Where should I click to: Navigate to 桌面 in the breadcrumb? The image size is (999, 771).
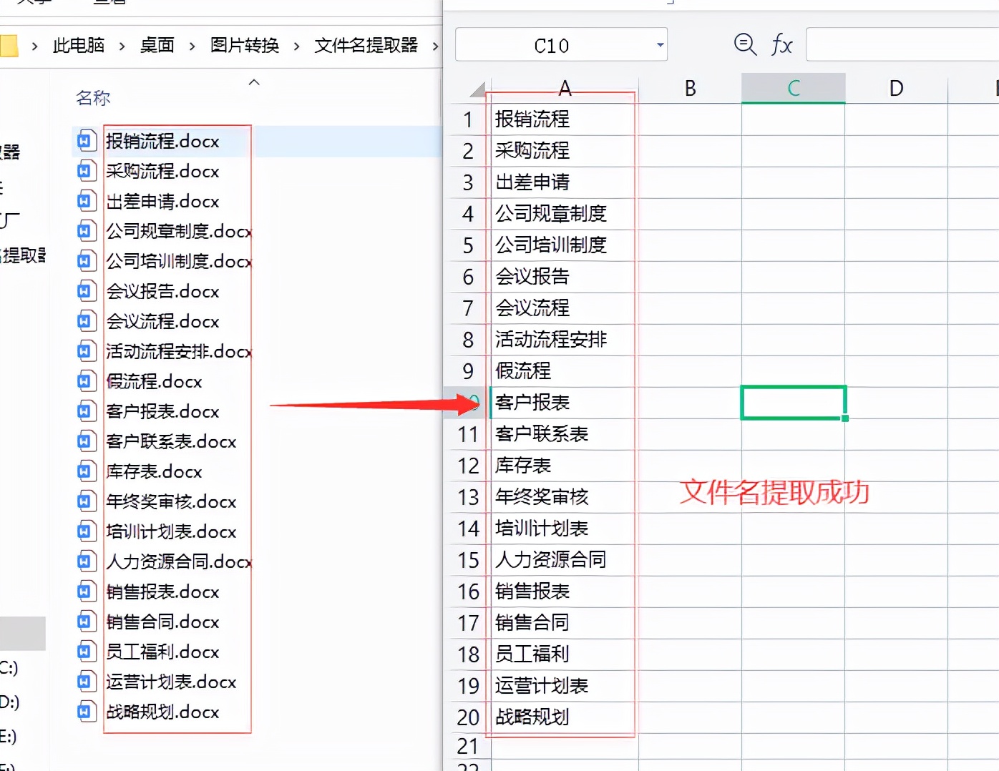pyautogui.click(x=157, y=46)
